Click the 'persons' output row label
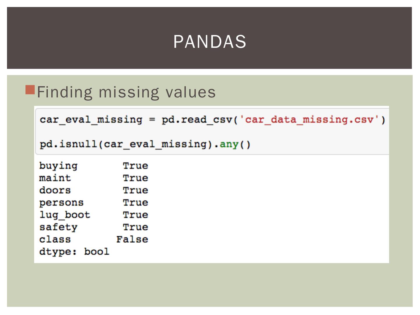This screenshot has width=420, height=315. click(62, 202)
